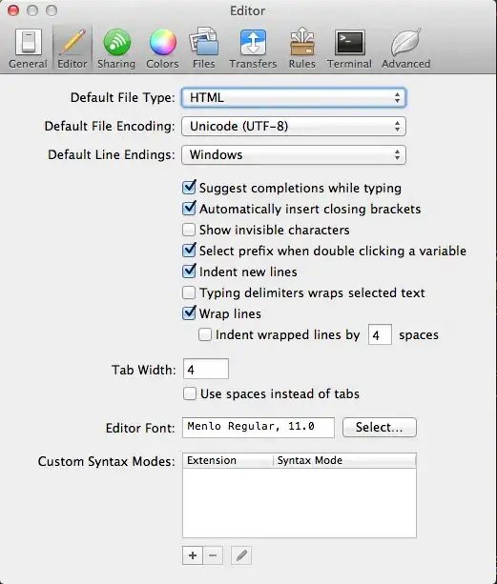This screenshot has width=497, height=584.
Task: Open the General preferences pane
Action: click(x=28, y=49)
